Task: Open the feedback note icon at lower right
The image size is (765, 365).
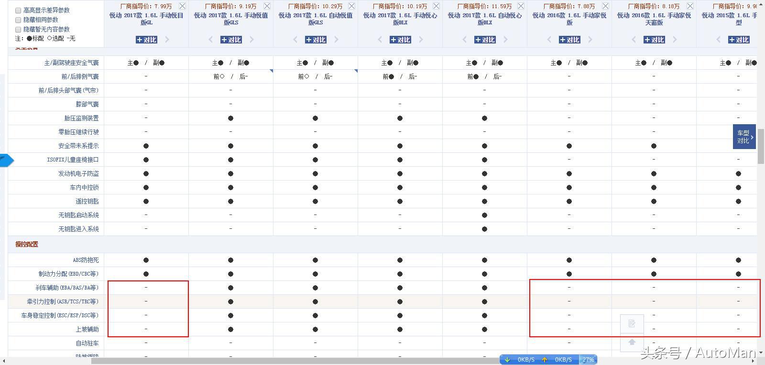Action: tap(632, 323)
